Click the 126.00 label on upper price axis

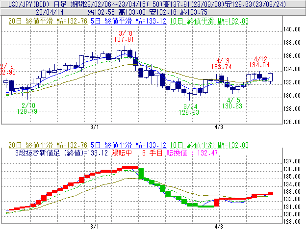point(292,122)
